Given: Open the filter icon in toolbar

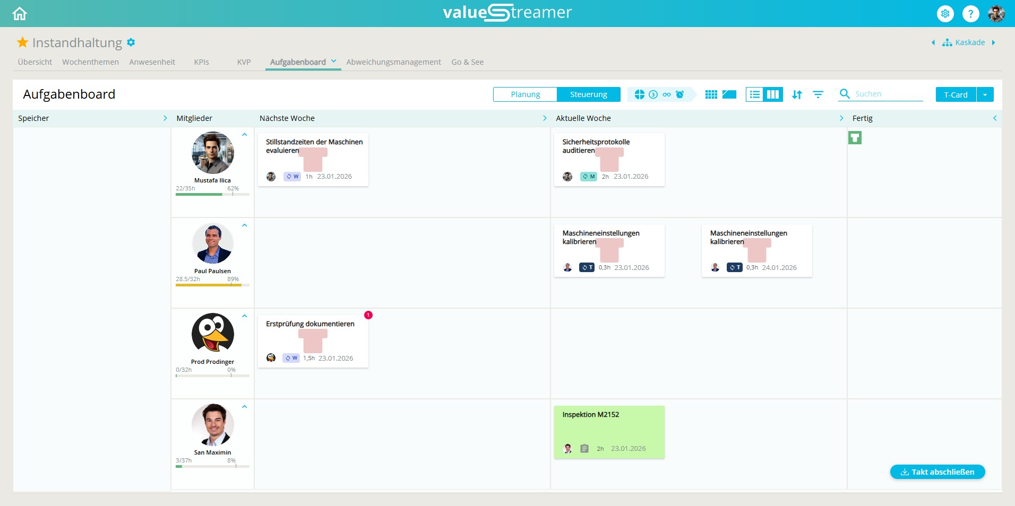Looking at the screenshot, I should click(x=818, y=94).
